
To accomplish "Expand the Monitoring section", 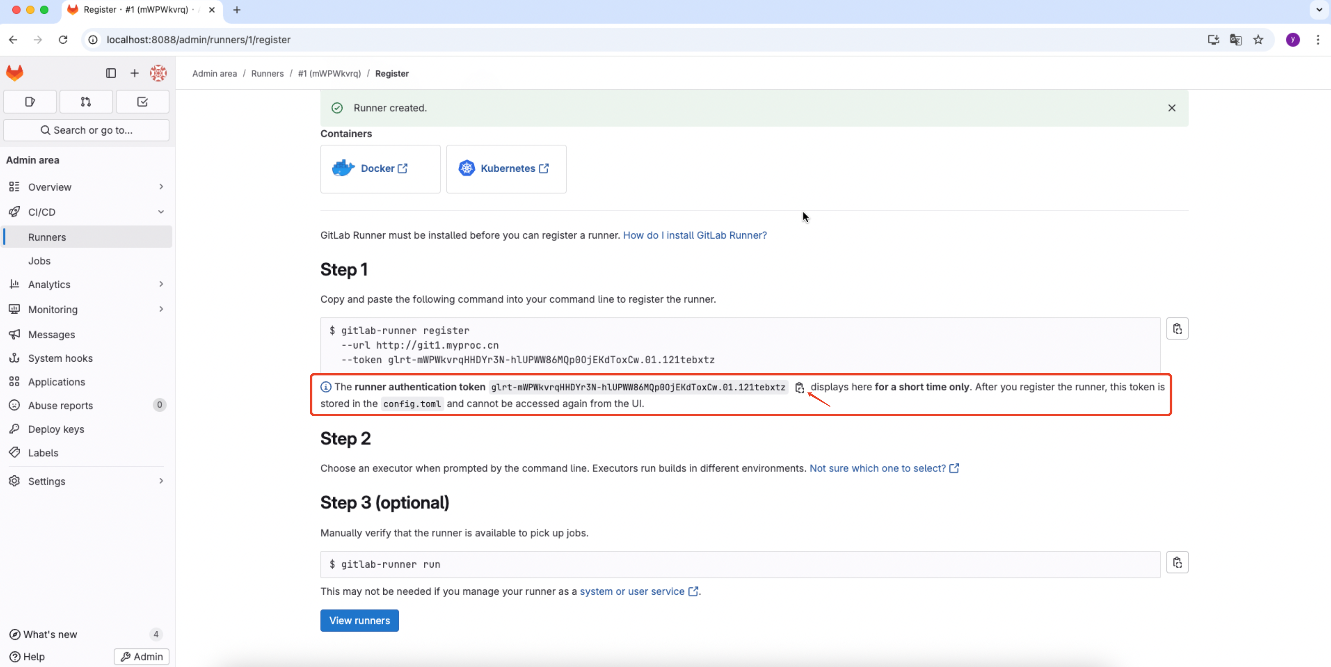I will click(x=161, y=309).
